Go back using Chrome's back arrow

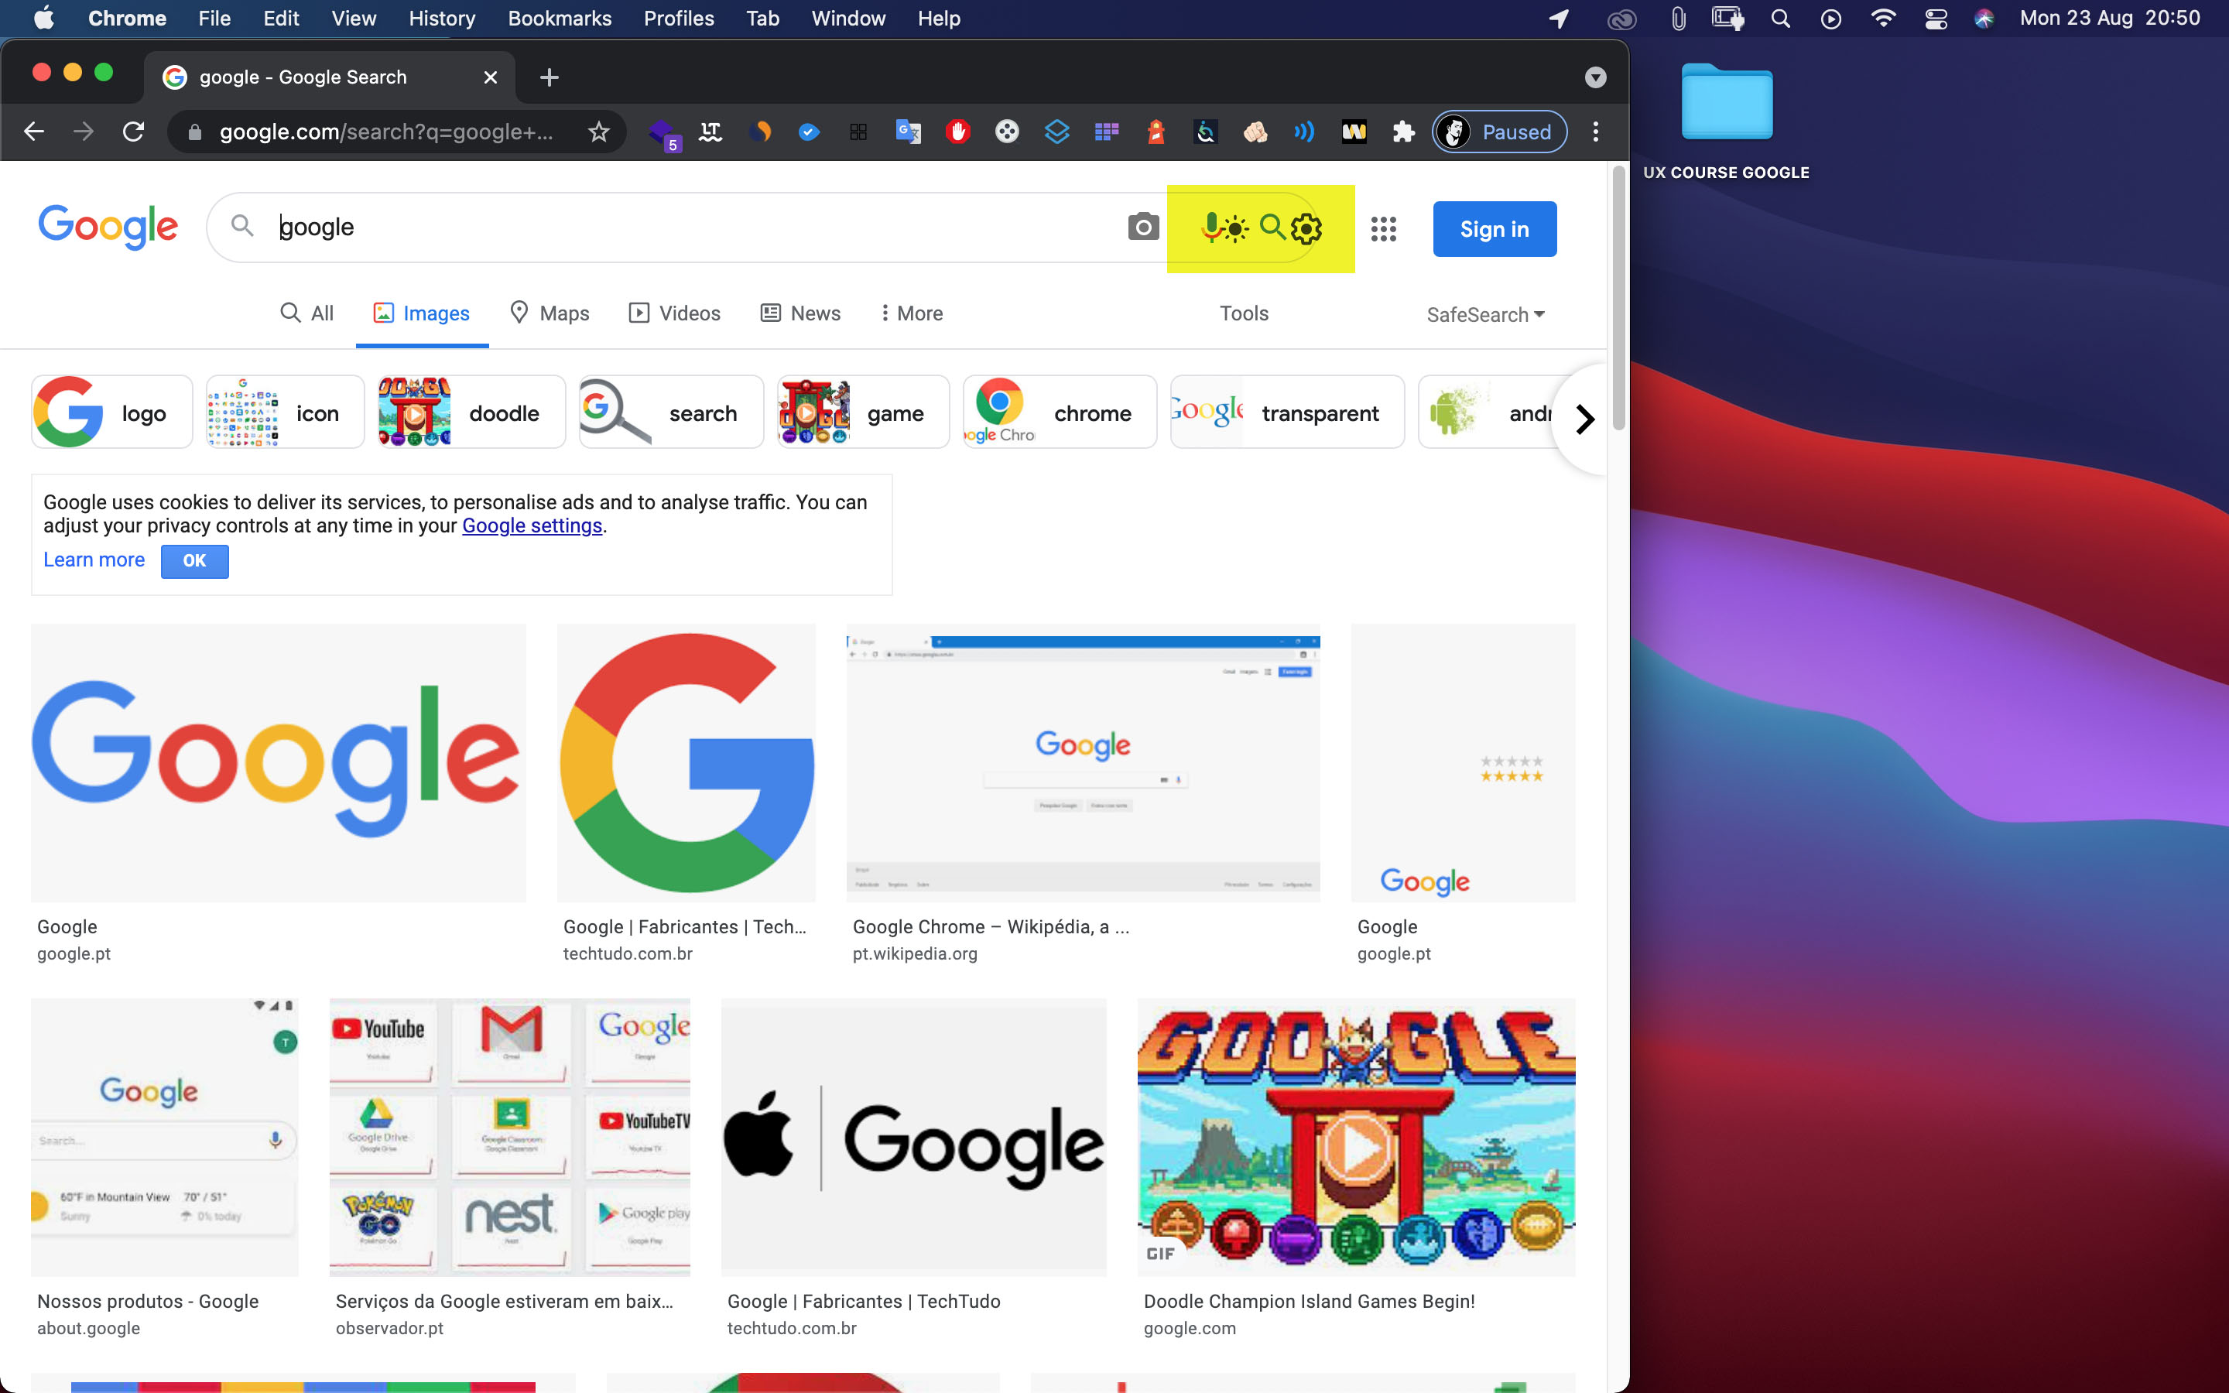[34, 132]
